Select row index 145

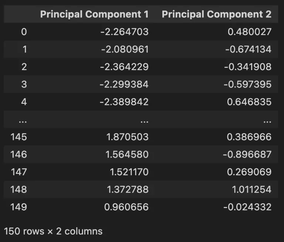pos(18,137)
